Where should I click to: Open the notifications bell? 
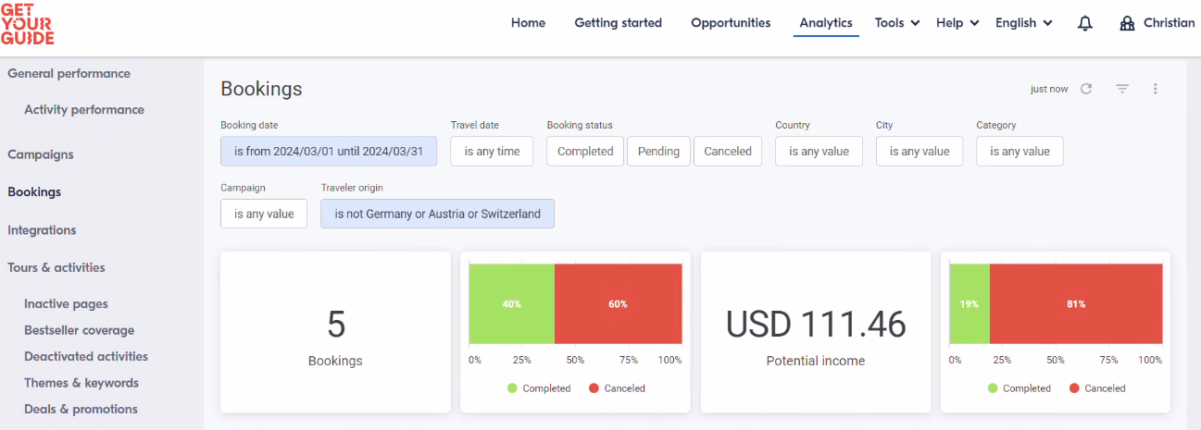(1085, 23)
